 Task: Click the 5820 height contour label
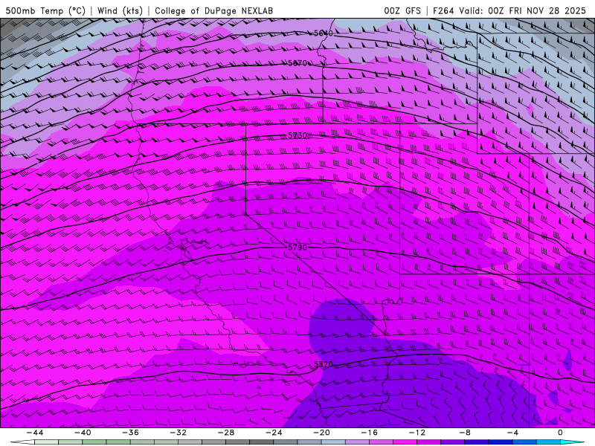[x=324, y=364]
